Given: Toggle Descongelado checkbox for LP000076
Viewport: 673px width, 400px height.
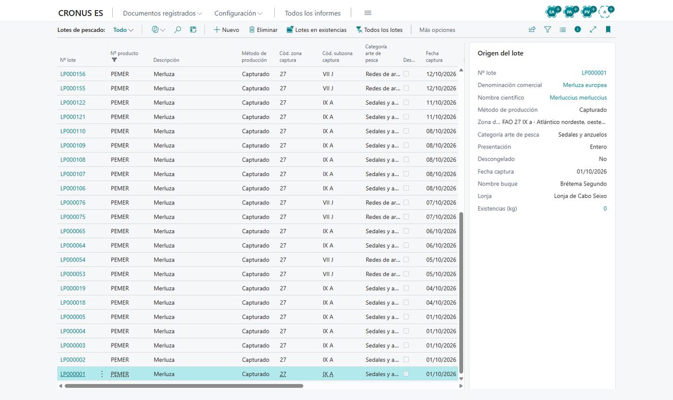Looking at the screenshot, I should (406, 202).
